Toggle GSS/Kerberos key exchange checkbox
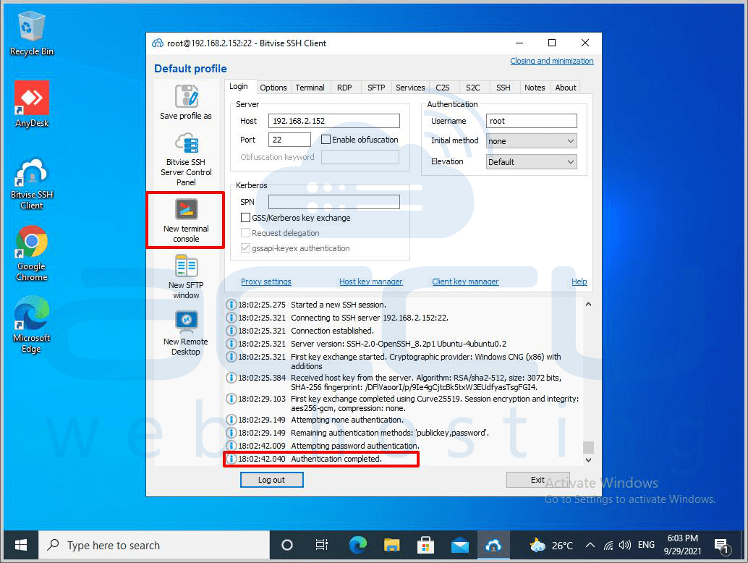The height and width of the screenshot is (563, 748). 245,218
